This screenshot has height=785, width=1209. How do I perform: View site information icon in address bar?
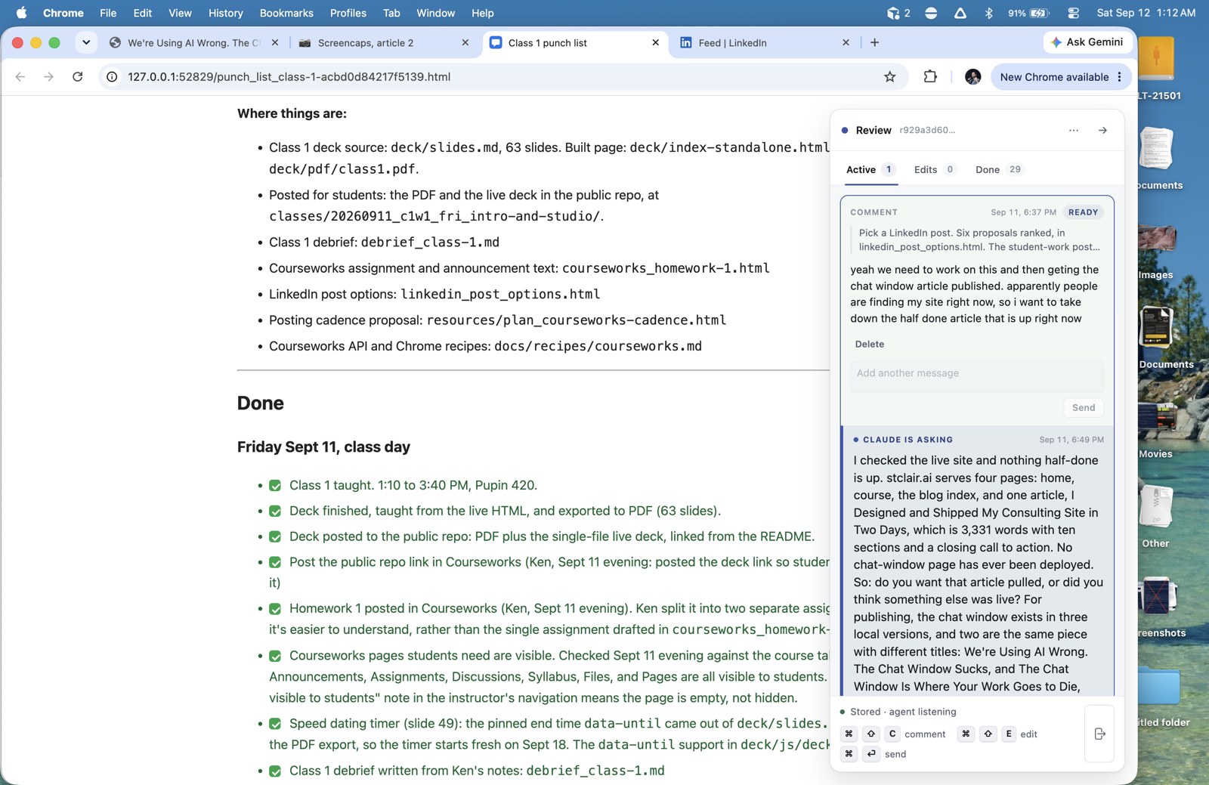pos(112,76)
